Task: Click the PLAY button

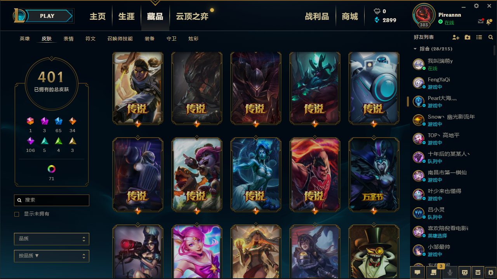Action: 47,16
